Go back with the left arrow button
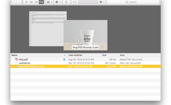The width and height of the screenshot is (171, 105). (14, 2)
